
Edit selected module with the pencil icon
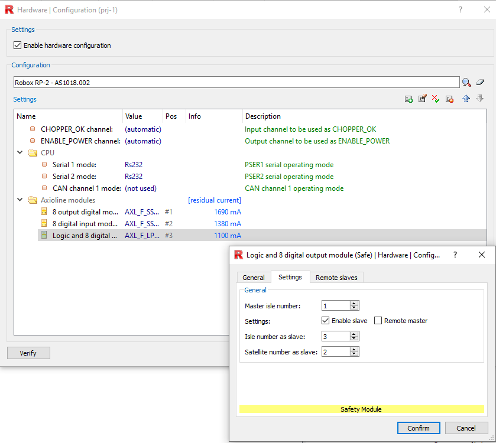[x=422, y=99]
